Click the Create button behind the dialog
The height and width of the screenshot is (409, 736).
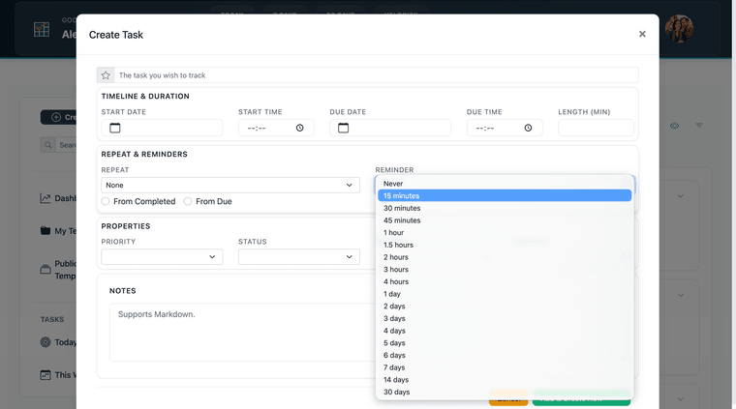(59, 117)
